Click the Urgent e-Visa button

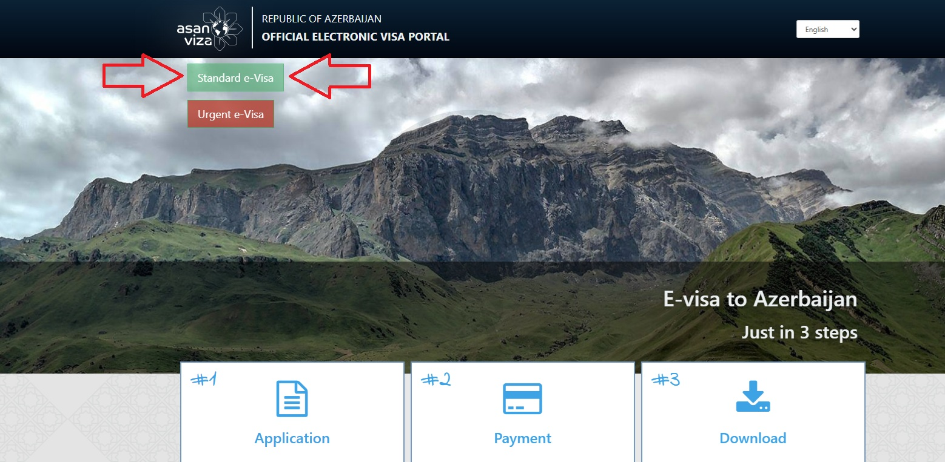230,114
